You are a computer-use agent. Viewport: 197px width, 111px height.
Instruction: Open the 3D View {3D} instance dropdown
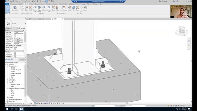pos(11,28)
